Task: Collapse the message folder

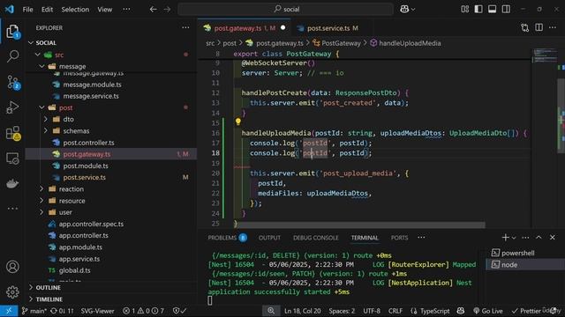Action: click(41, 67)
